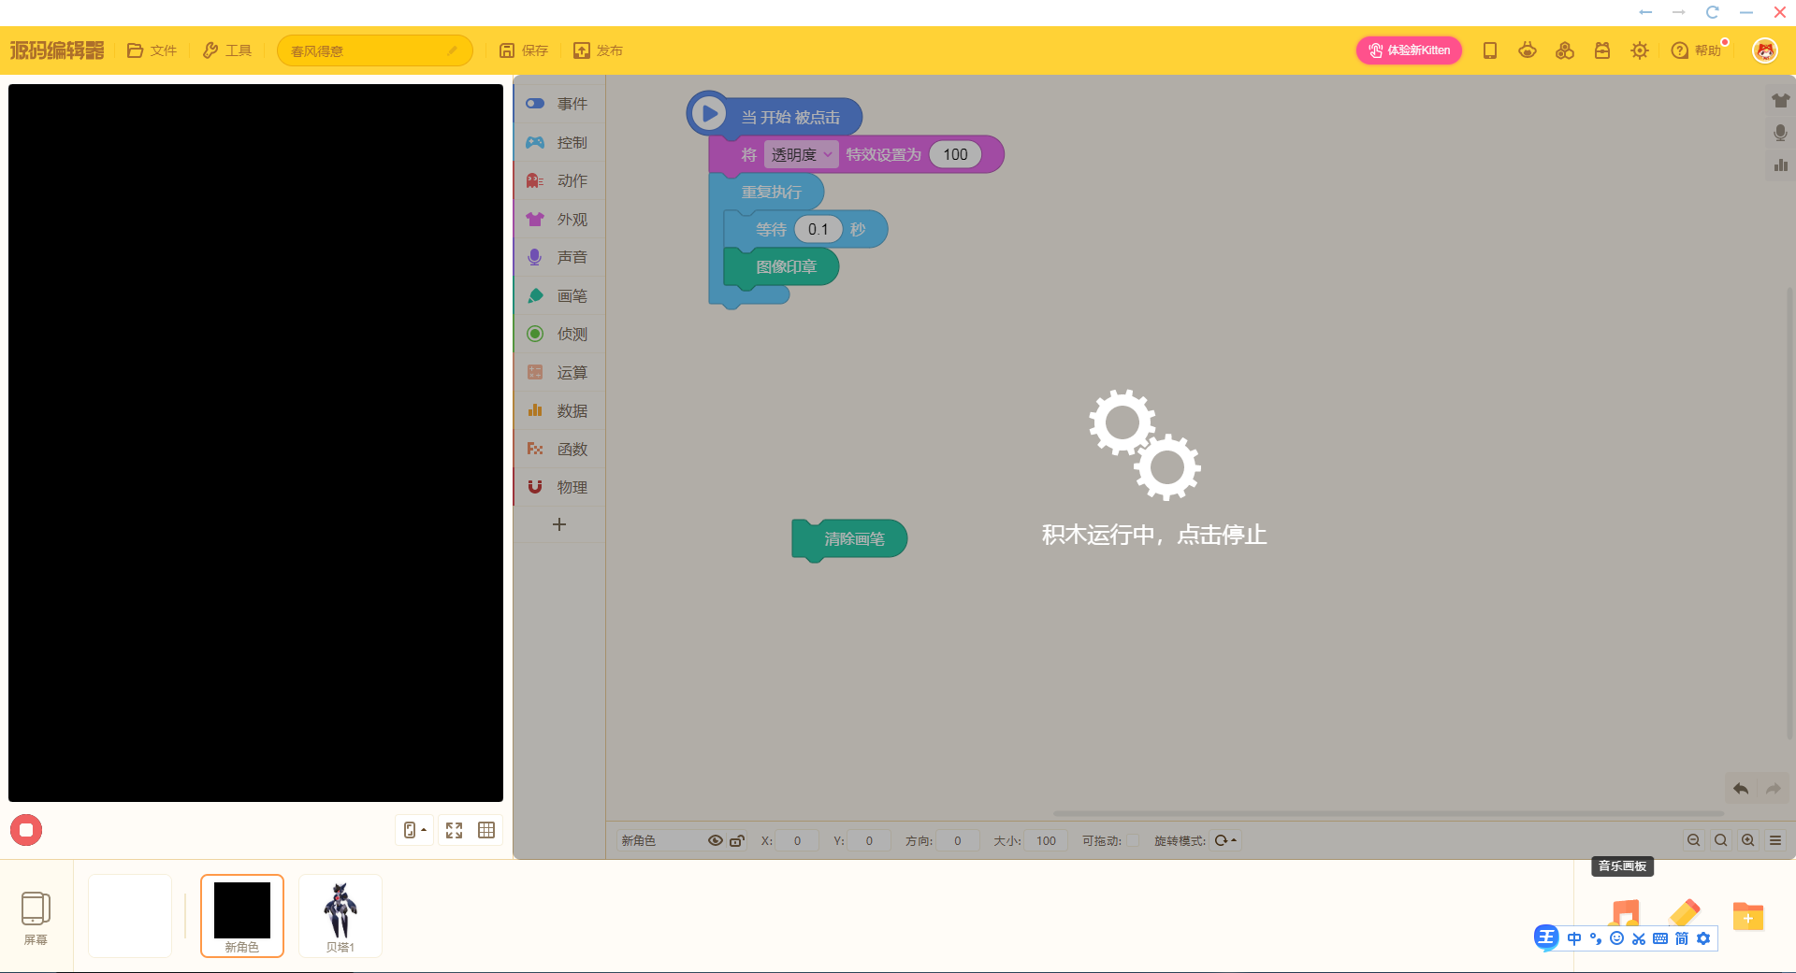
Task: Click the 保存 (Save) button
Action: pyautogui.click(x=524, y=50)
